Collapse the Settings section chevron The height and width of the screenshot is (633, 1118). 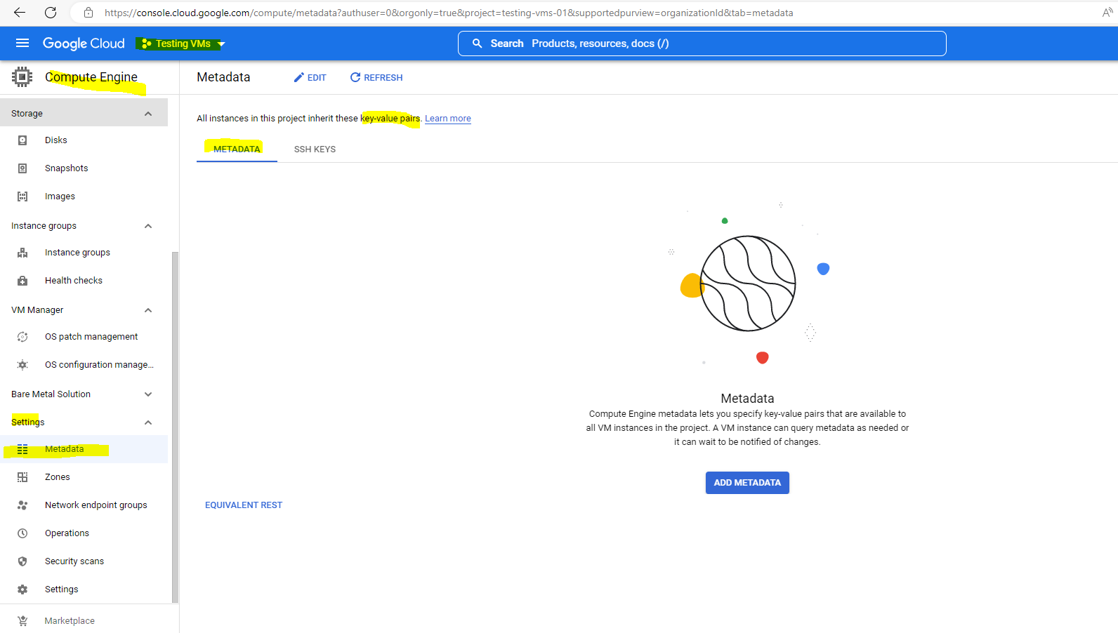[x=148, y=422]
